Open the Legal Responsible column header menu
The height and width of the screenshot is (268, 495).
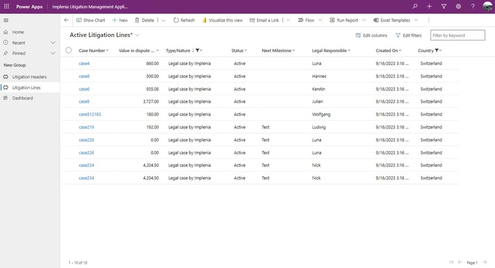point(331,50)
